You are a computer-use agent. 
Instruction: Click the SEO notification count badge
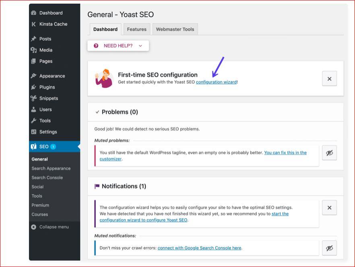click(53, 147)
